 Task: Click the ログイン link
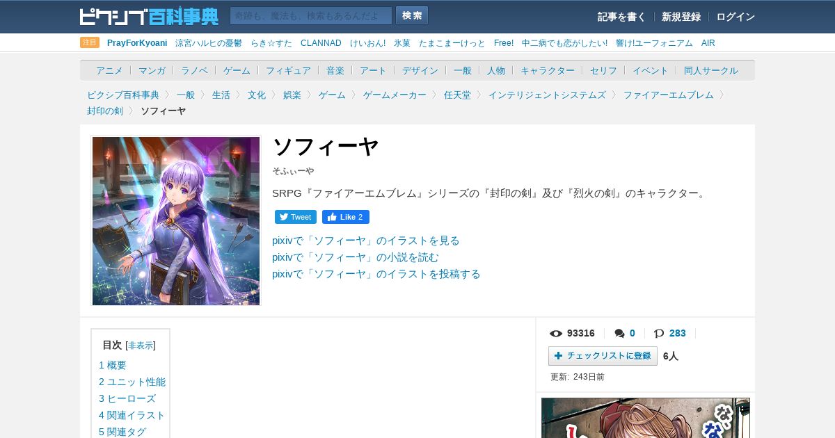[x=735, y=17]
